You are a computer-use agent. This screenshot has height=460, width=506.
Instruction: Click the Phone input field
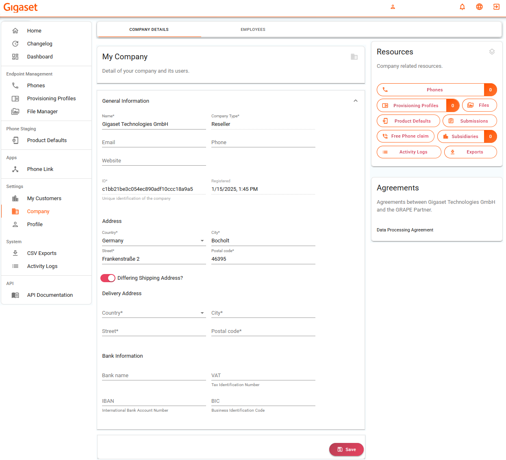[x=263, y=143]
